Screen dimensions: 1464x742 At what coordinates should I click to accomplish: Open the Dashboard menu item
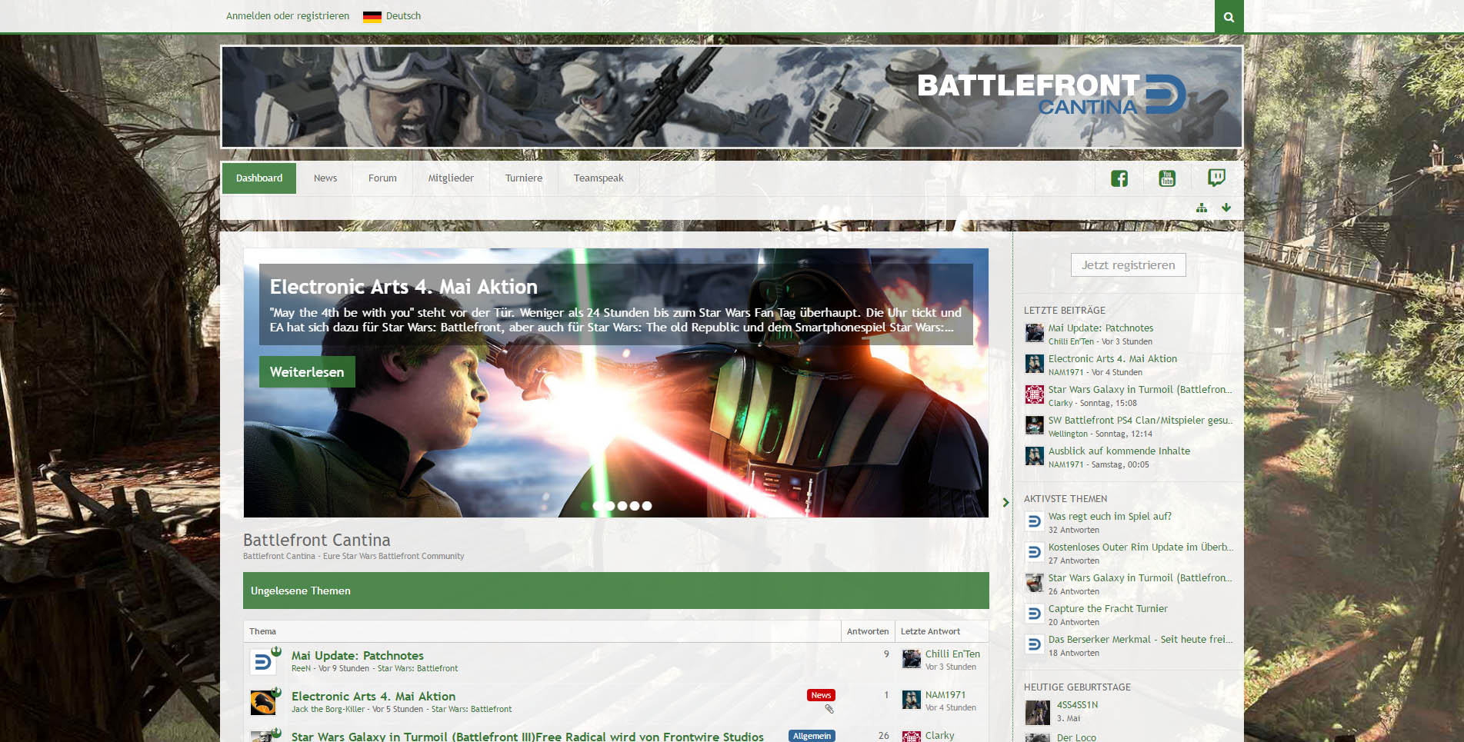coord(259,178)
